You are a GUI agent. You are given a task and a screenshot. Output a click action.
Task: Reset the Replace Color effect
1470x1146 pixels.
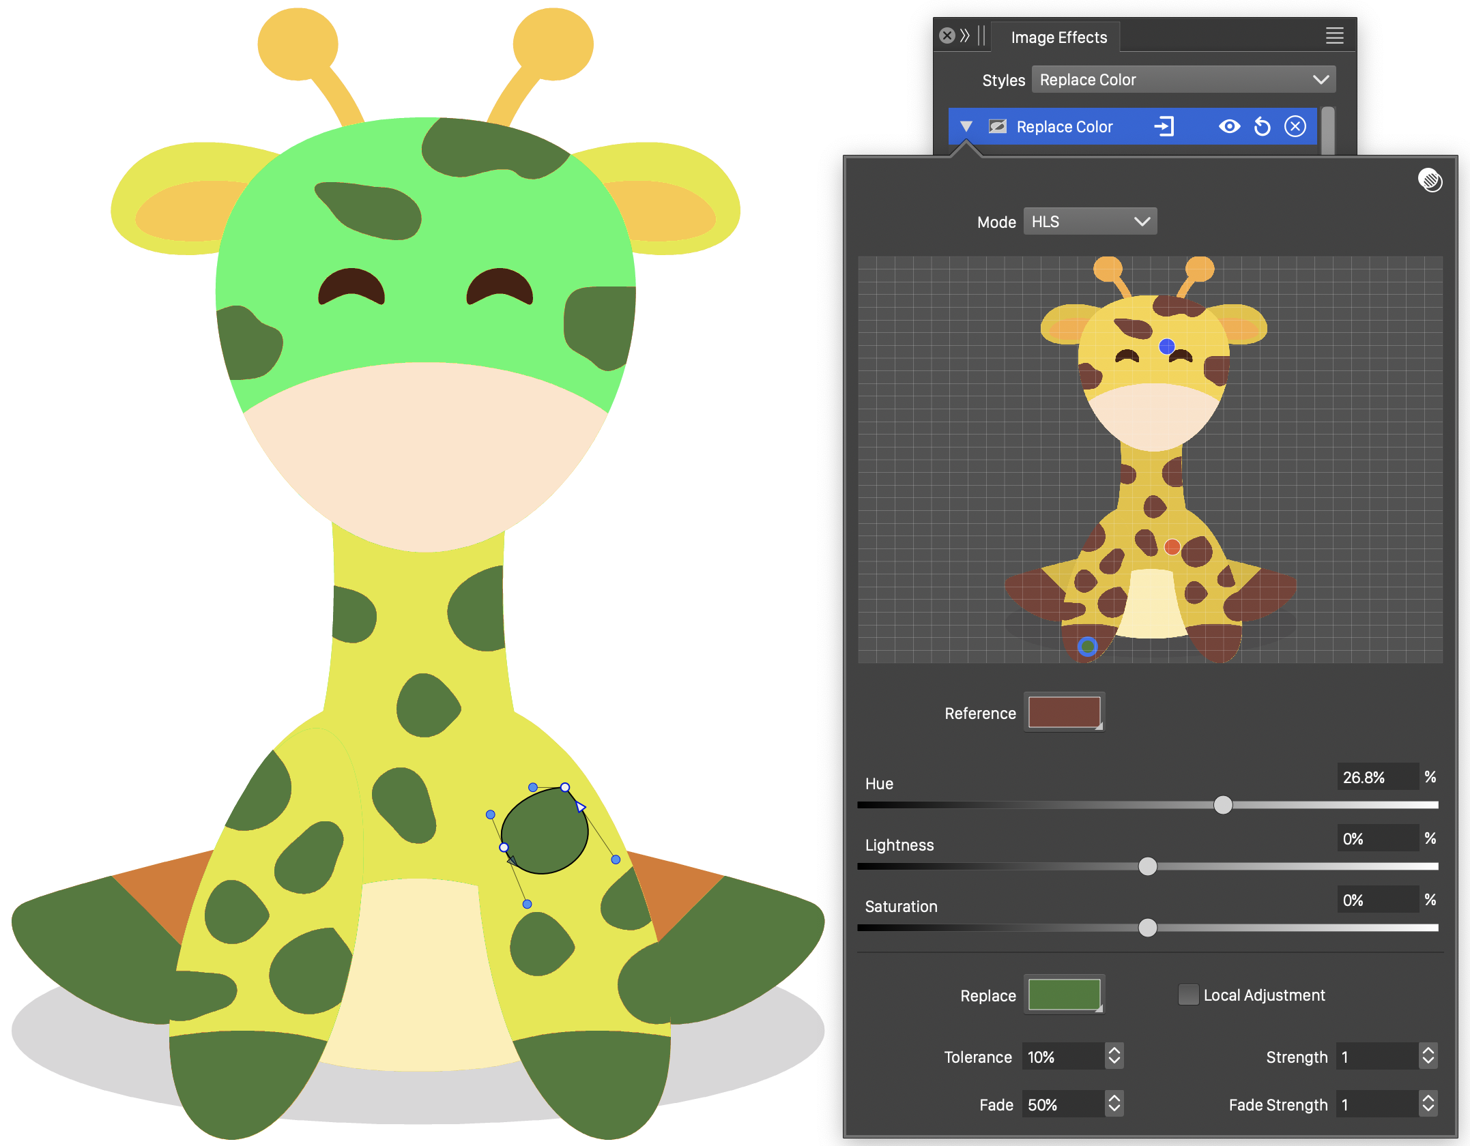click(1262, 127)
